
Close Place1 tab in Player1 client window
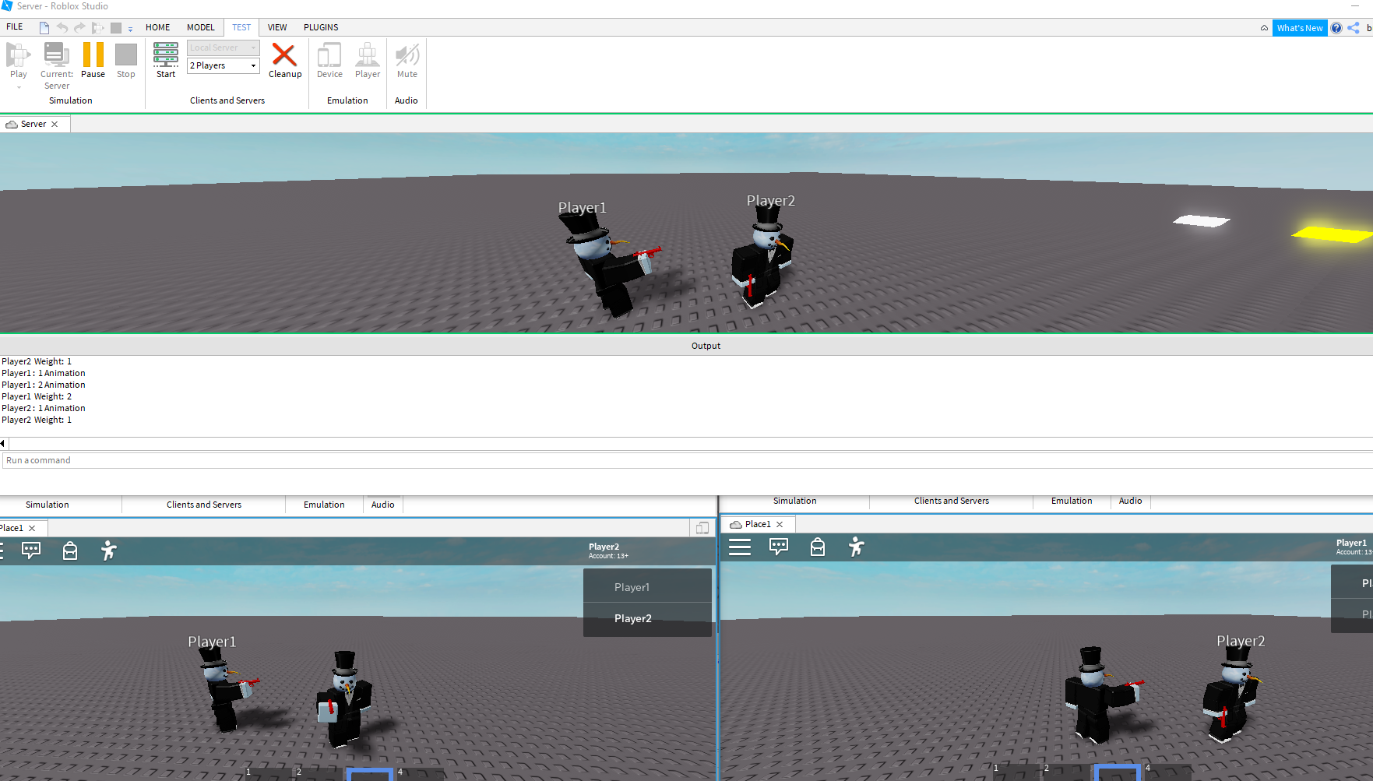click(x=780, y=524)
